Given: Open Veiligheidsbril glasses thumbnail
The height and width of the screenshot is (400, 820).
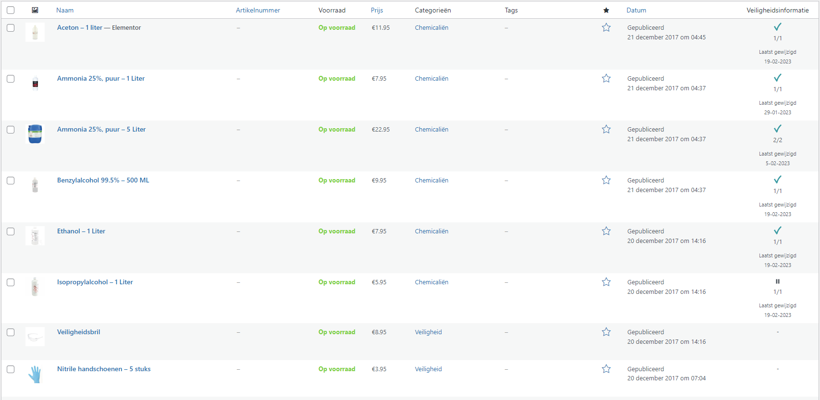Looking at the screenshot, I should coord(35,337).
